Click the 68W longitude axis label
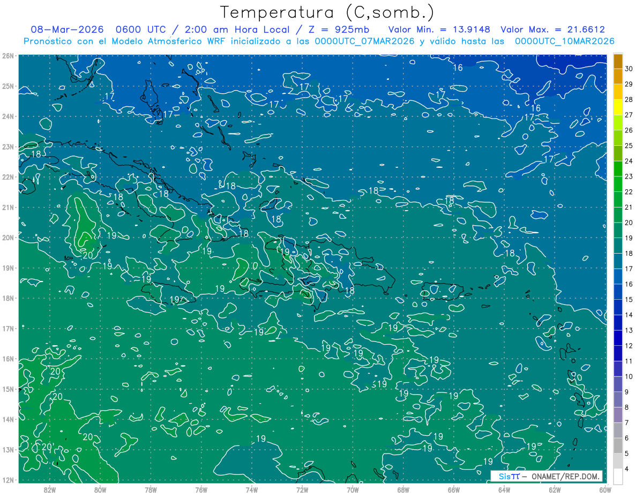 403,489
